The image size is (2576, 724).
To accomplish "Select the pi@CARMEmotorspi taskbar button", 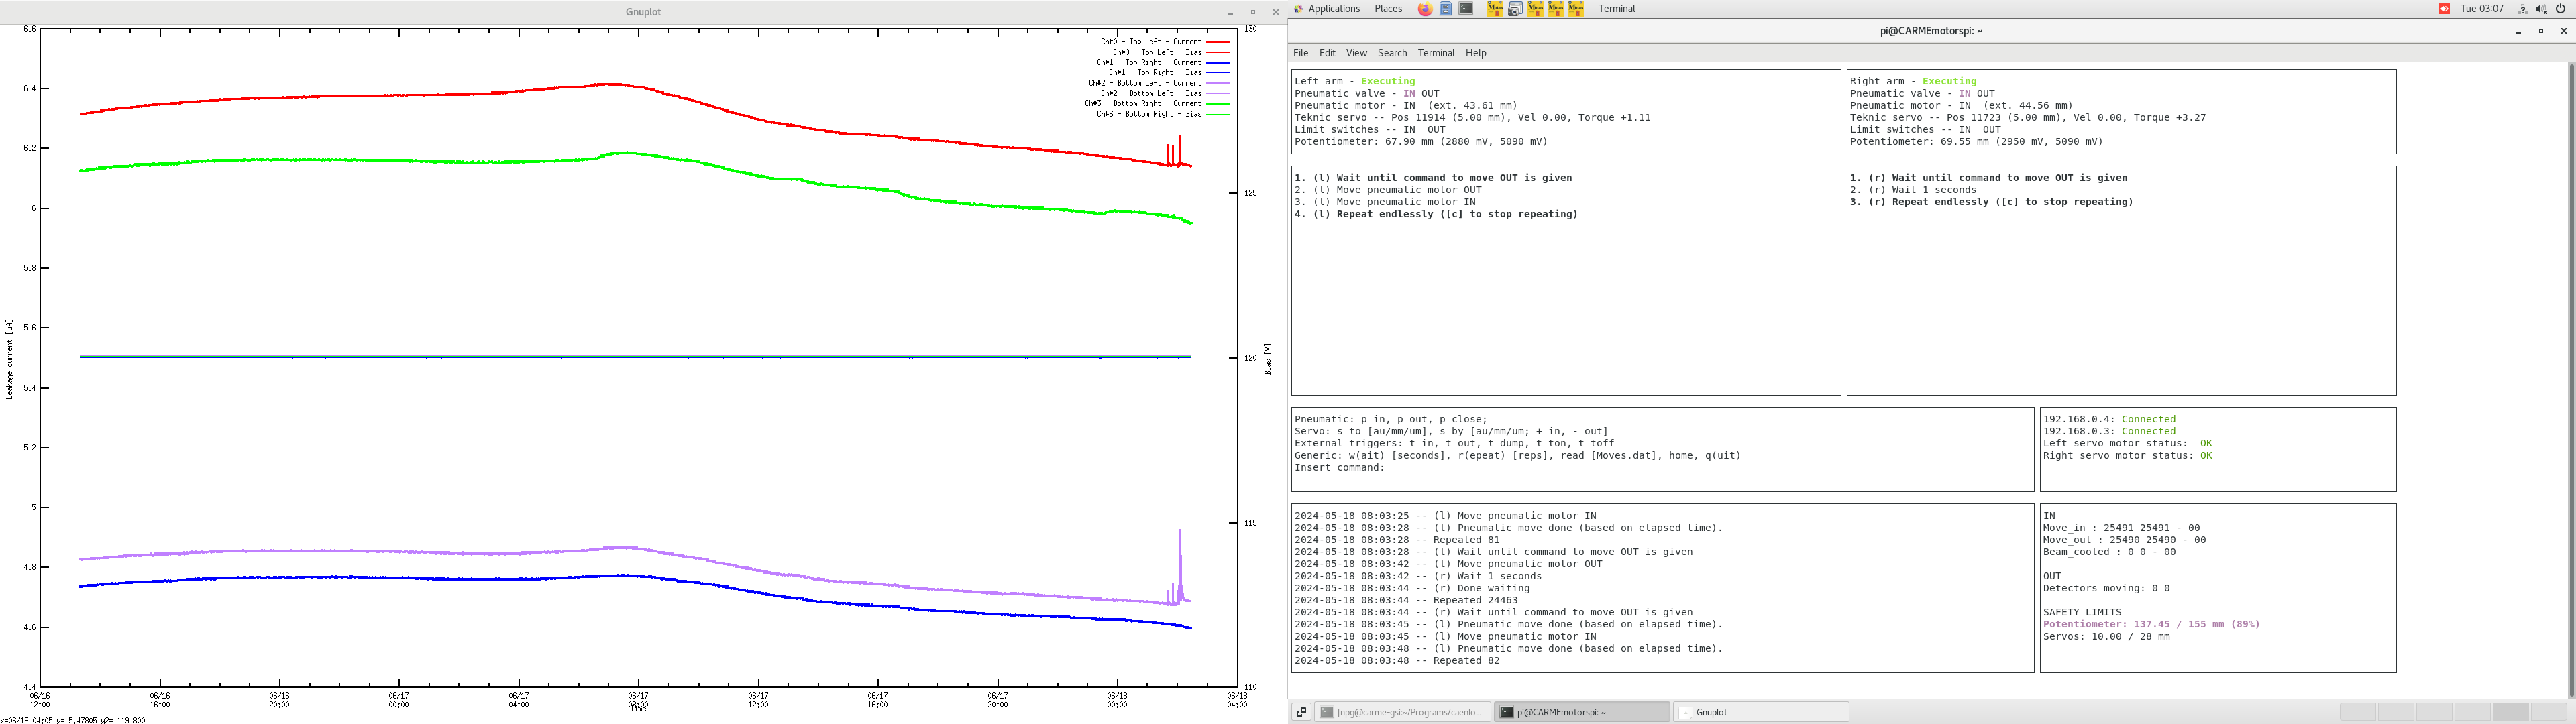I will point(1581,712).
